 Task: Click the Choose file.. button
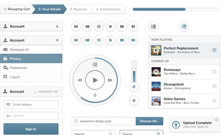pos(150,121)
